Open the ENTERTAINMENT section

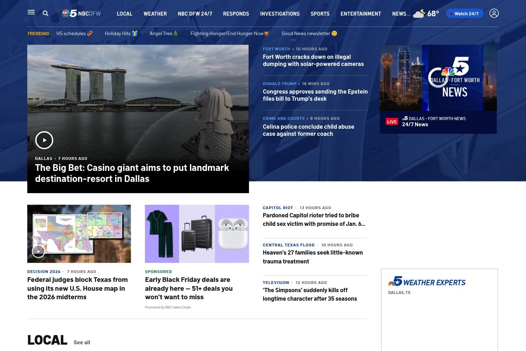coord(361,13)
